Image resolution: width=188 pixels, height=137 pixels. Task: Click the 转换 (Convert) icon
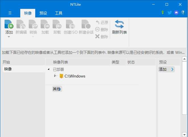coord(33,24)
